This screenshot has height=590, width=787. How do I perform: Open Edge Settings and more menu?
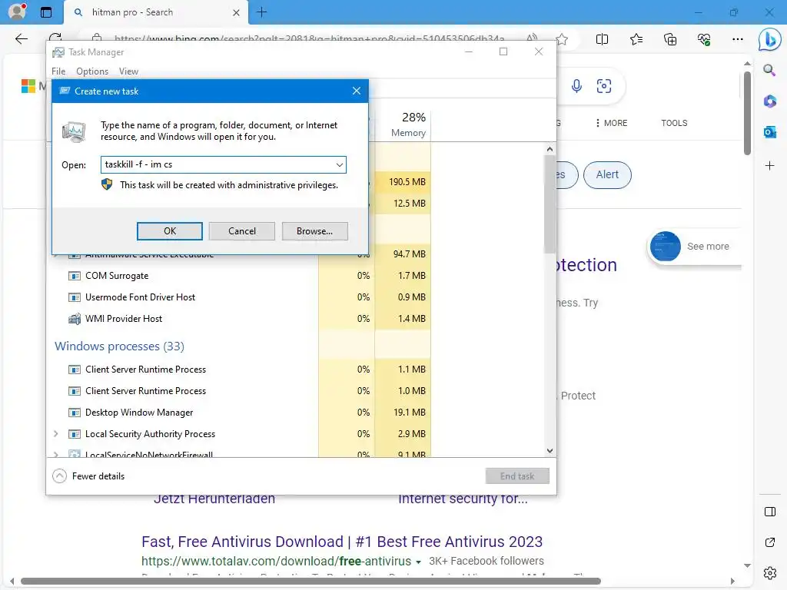click(x=737, y=39)
